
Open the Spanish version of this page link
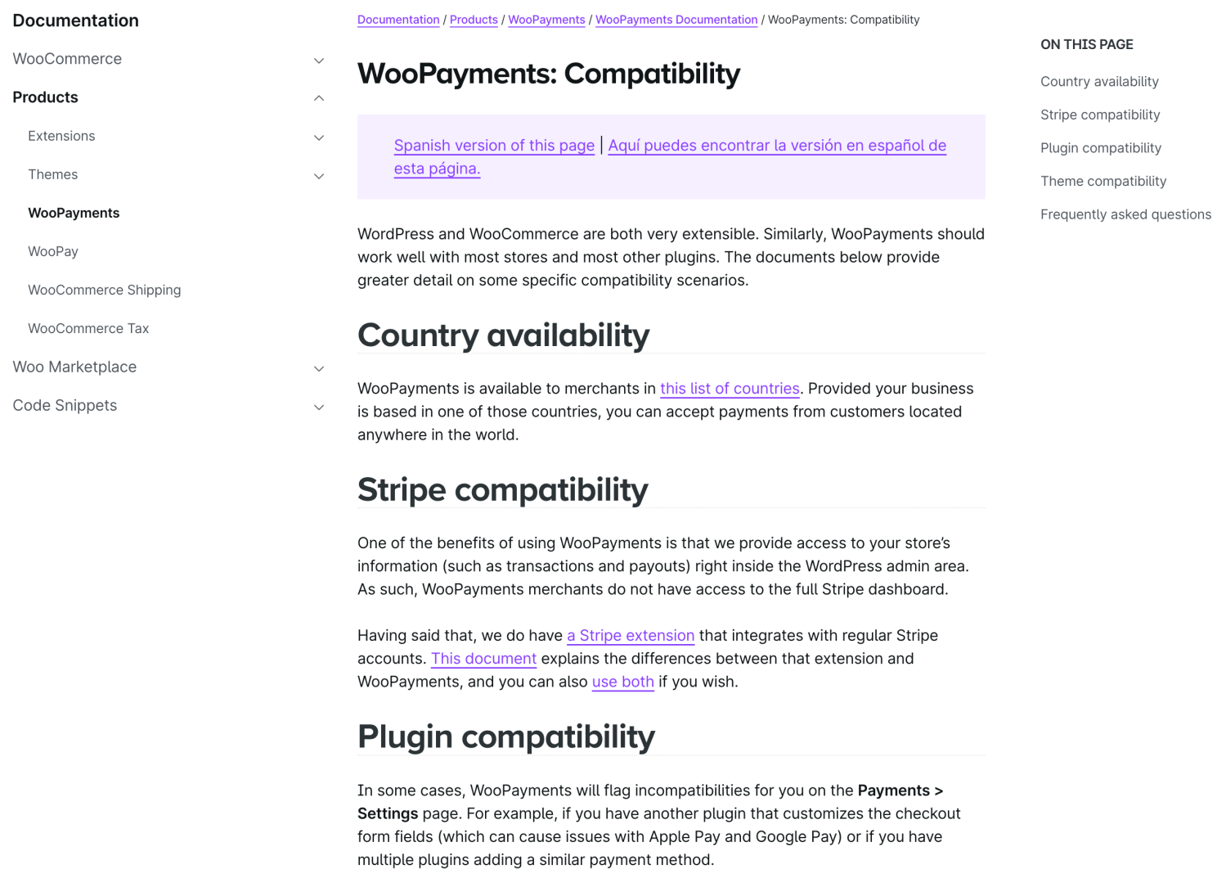[494, 146]
